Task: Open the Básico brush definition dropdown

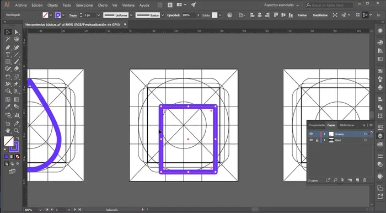Action: point(163,15)
